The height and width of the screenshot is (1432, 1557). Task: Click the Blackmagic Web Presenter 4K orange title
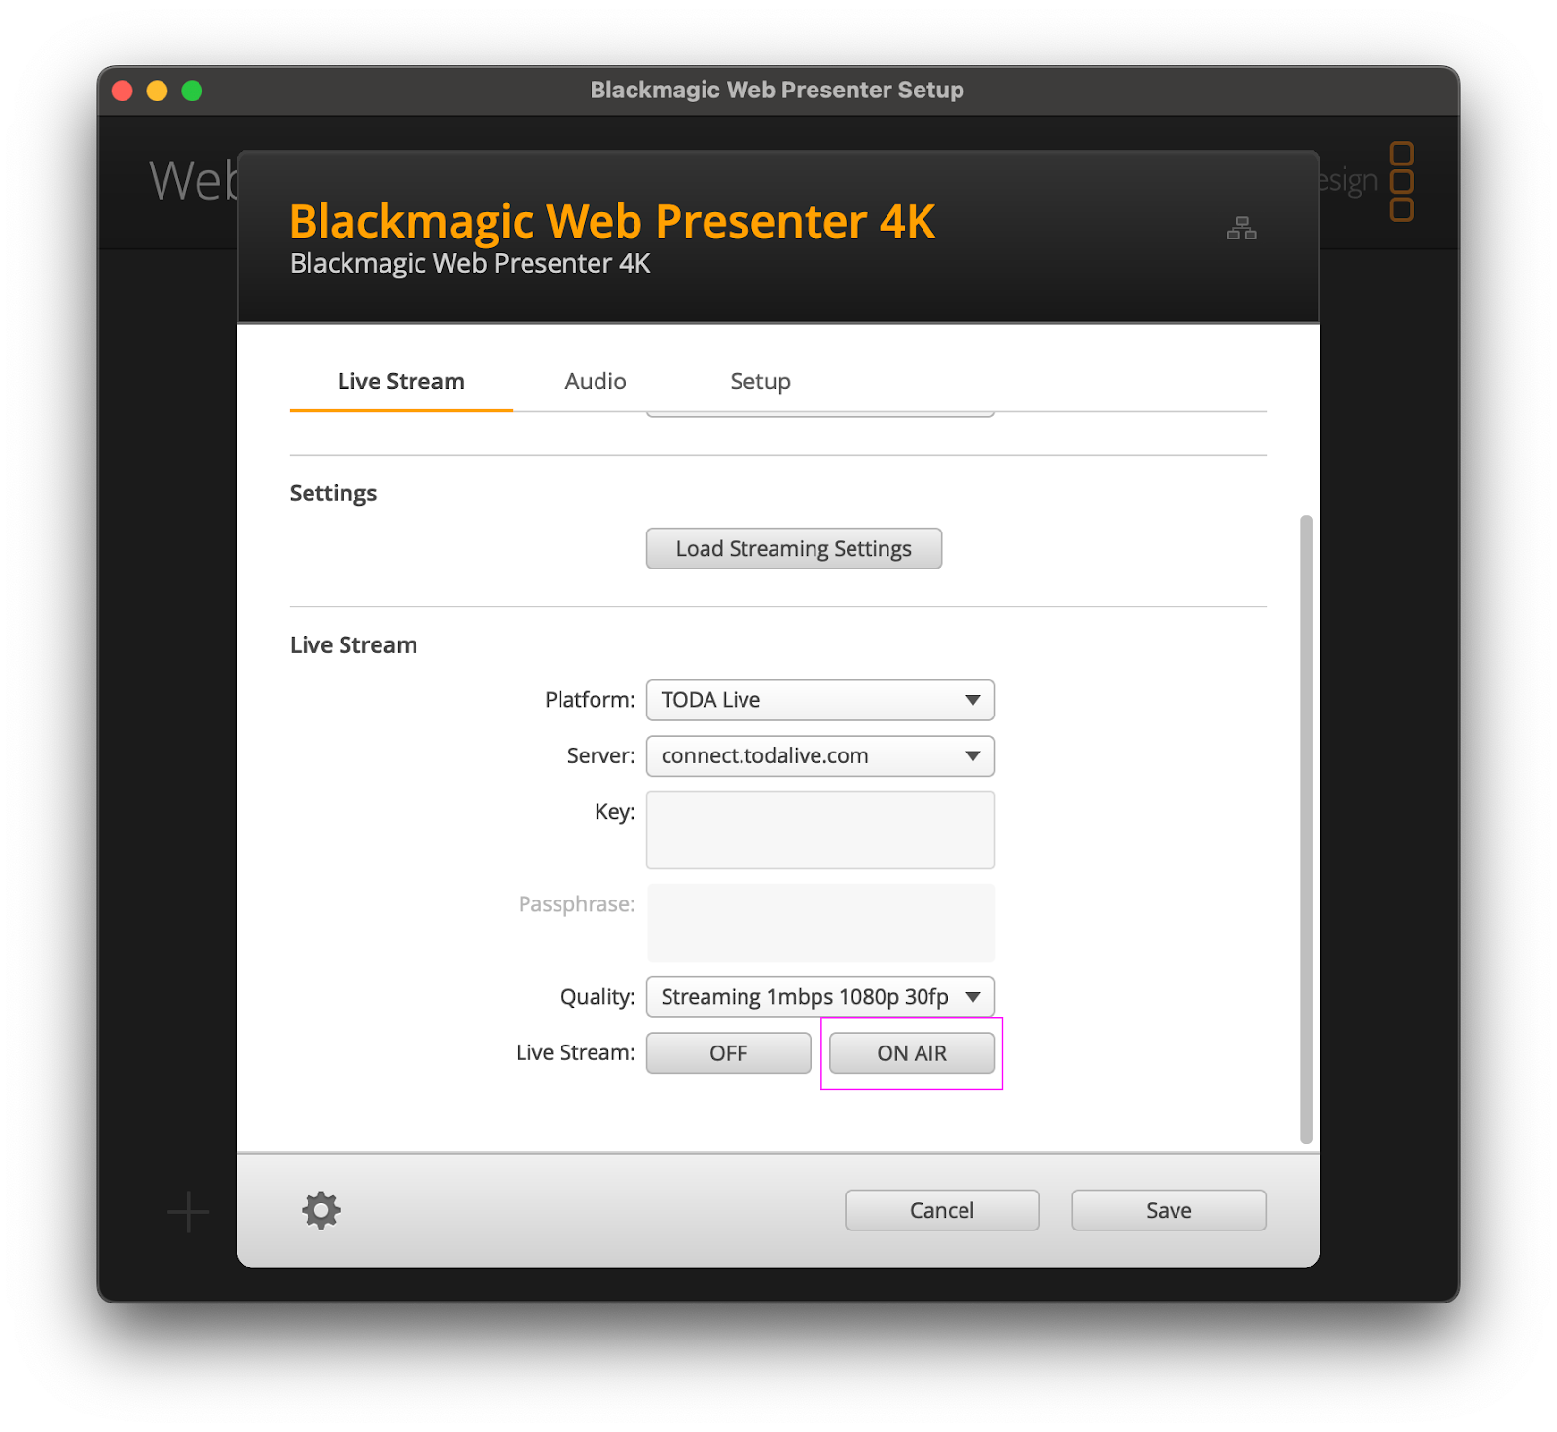coord(612,222)
